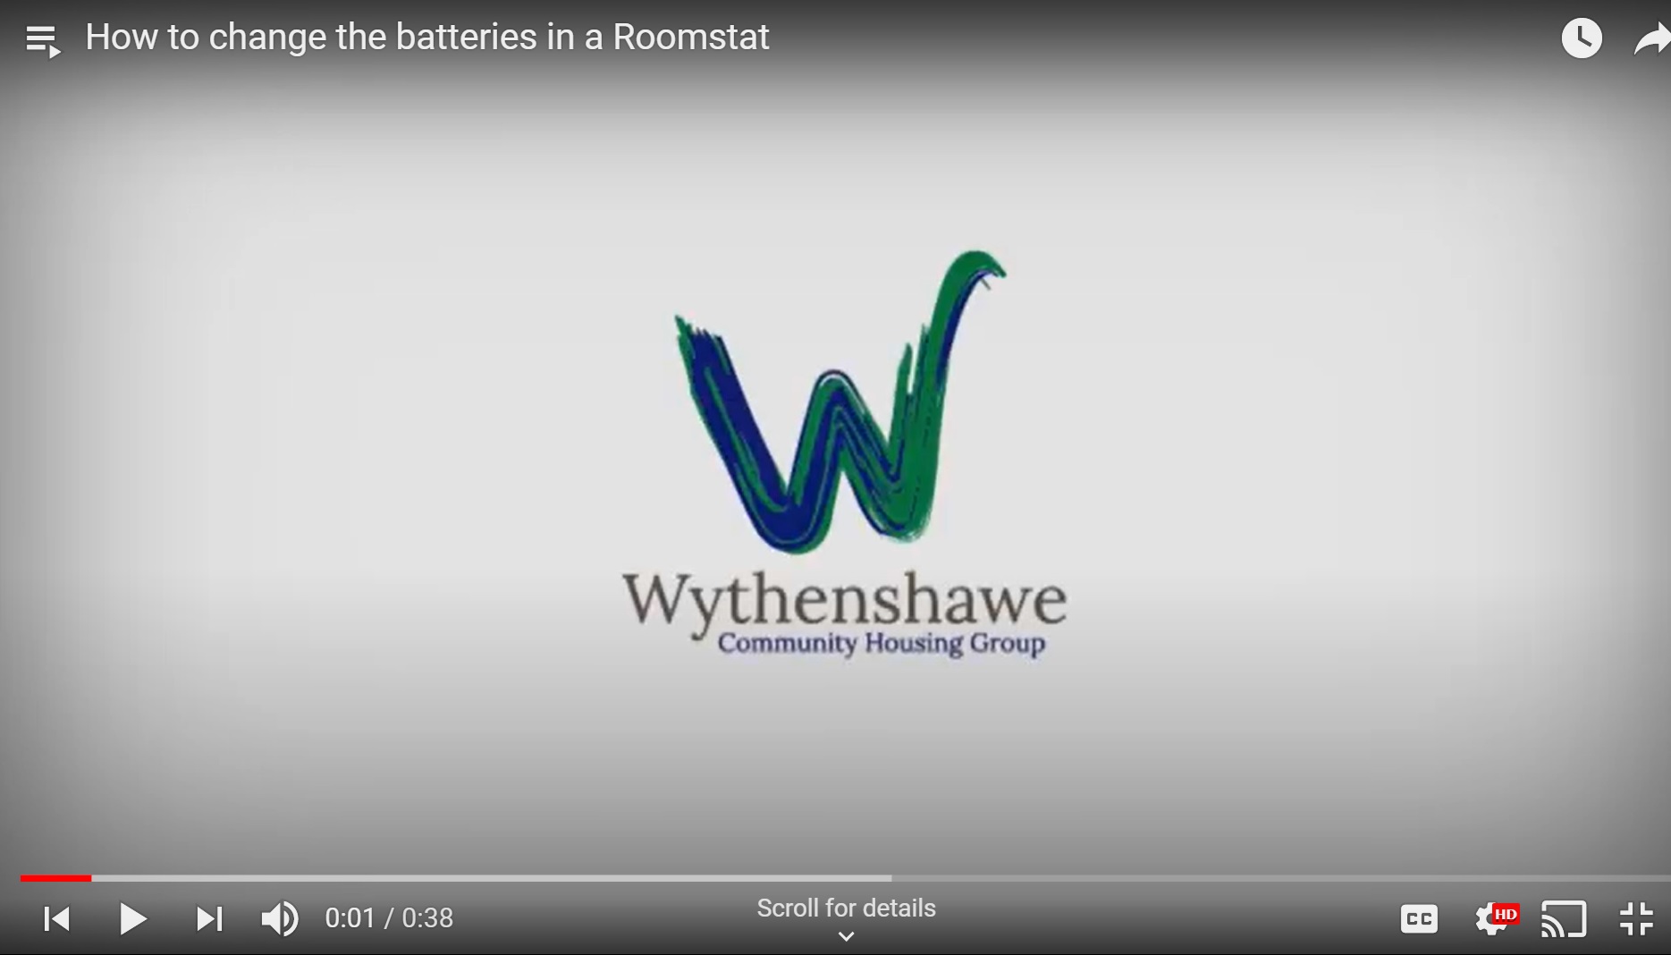
Task: Share the video using the arrow icon
Action: [x=1652, y=39]
